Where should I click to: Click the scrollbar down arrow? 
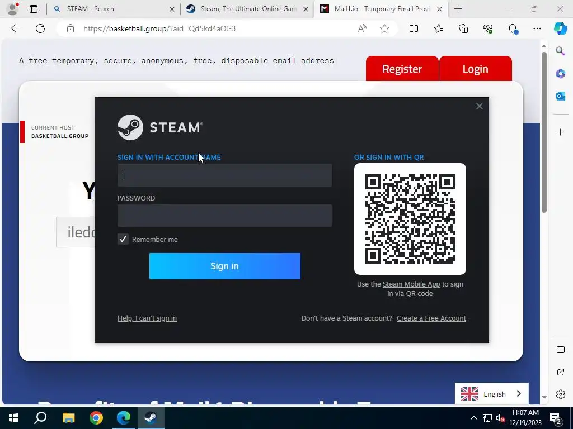point(544,397)
